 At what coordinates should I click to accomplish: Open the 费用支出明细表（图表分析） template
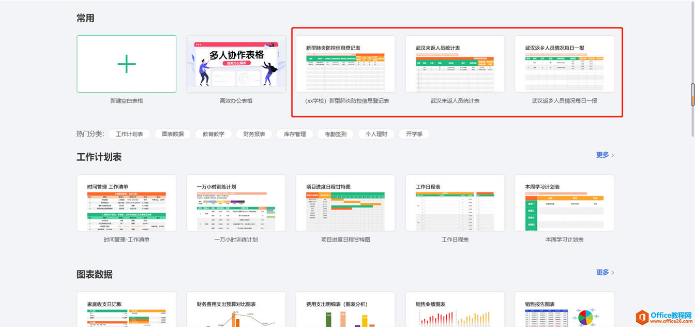coord(345,309)
